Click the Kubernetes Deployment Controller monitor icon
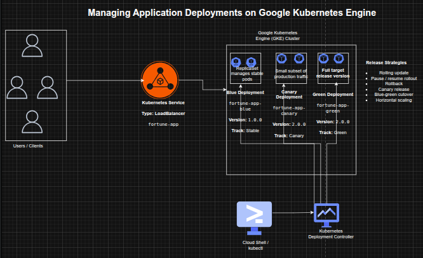Image resolution: width=423 pixels, height=258 pixels. (x=326, y=216)
